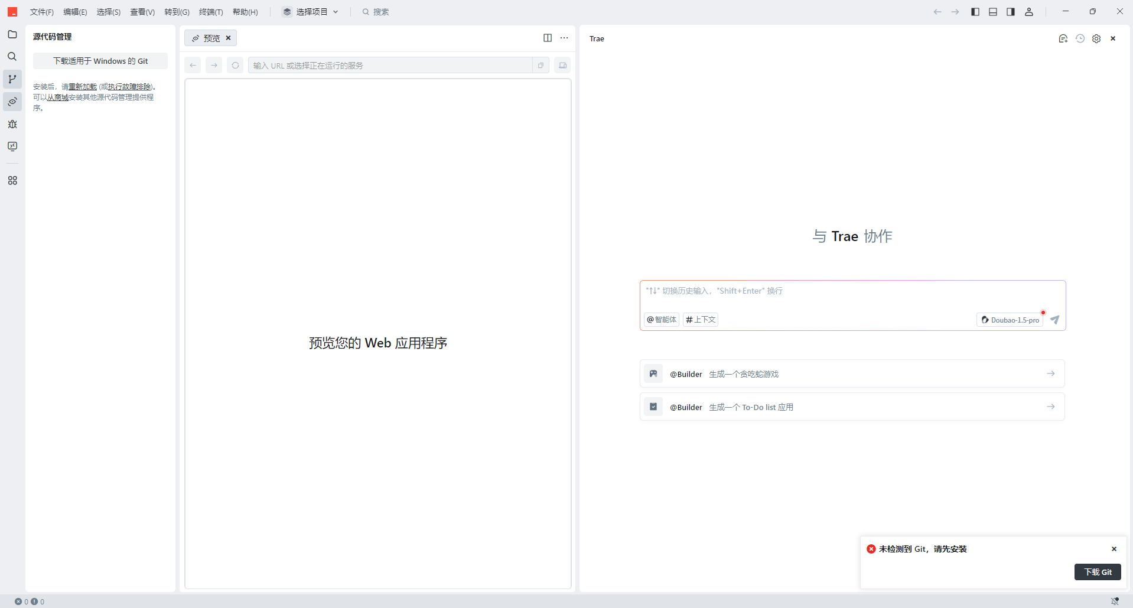Open Trae panel settings gear

(1096, 38)
